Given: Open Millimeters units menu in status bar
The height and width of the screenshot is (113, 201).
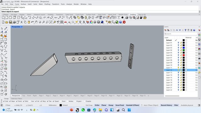Looking at the screenshot, I should click(x=52, y=105).
